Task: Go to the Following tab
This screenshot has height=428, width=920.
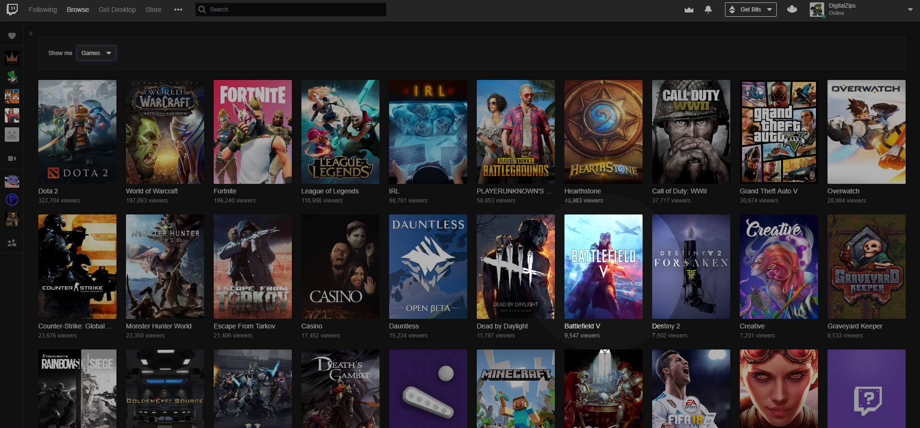Action: click(43, 10)
